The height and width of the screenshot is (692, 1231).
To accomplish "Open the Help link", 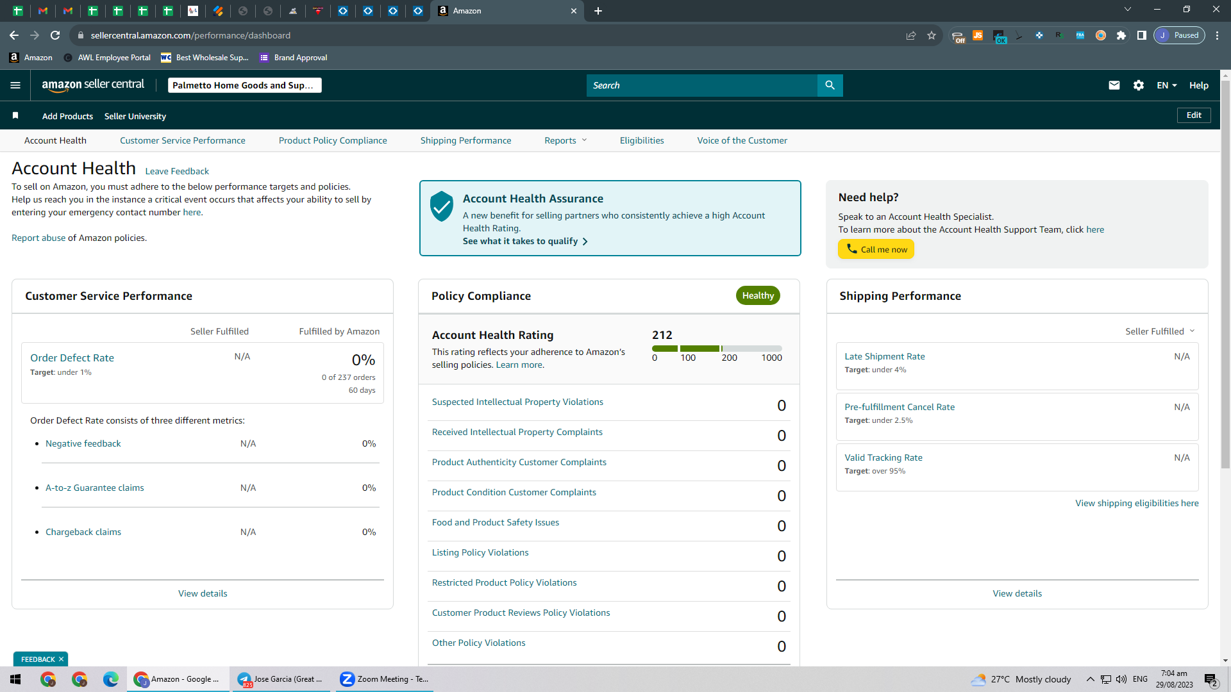I will (x=1199, y=85).
